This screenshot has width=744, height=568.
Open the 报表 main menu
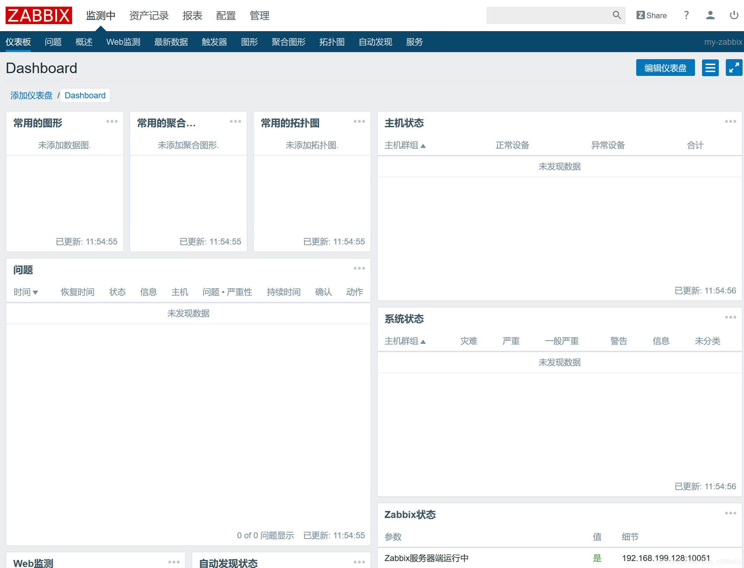point(192,15)
